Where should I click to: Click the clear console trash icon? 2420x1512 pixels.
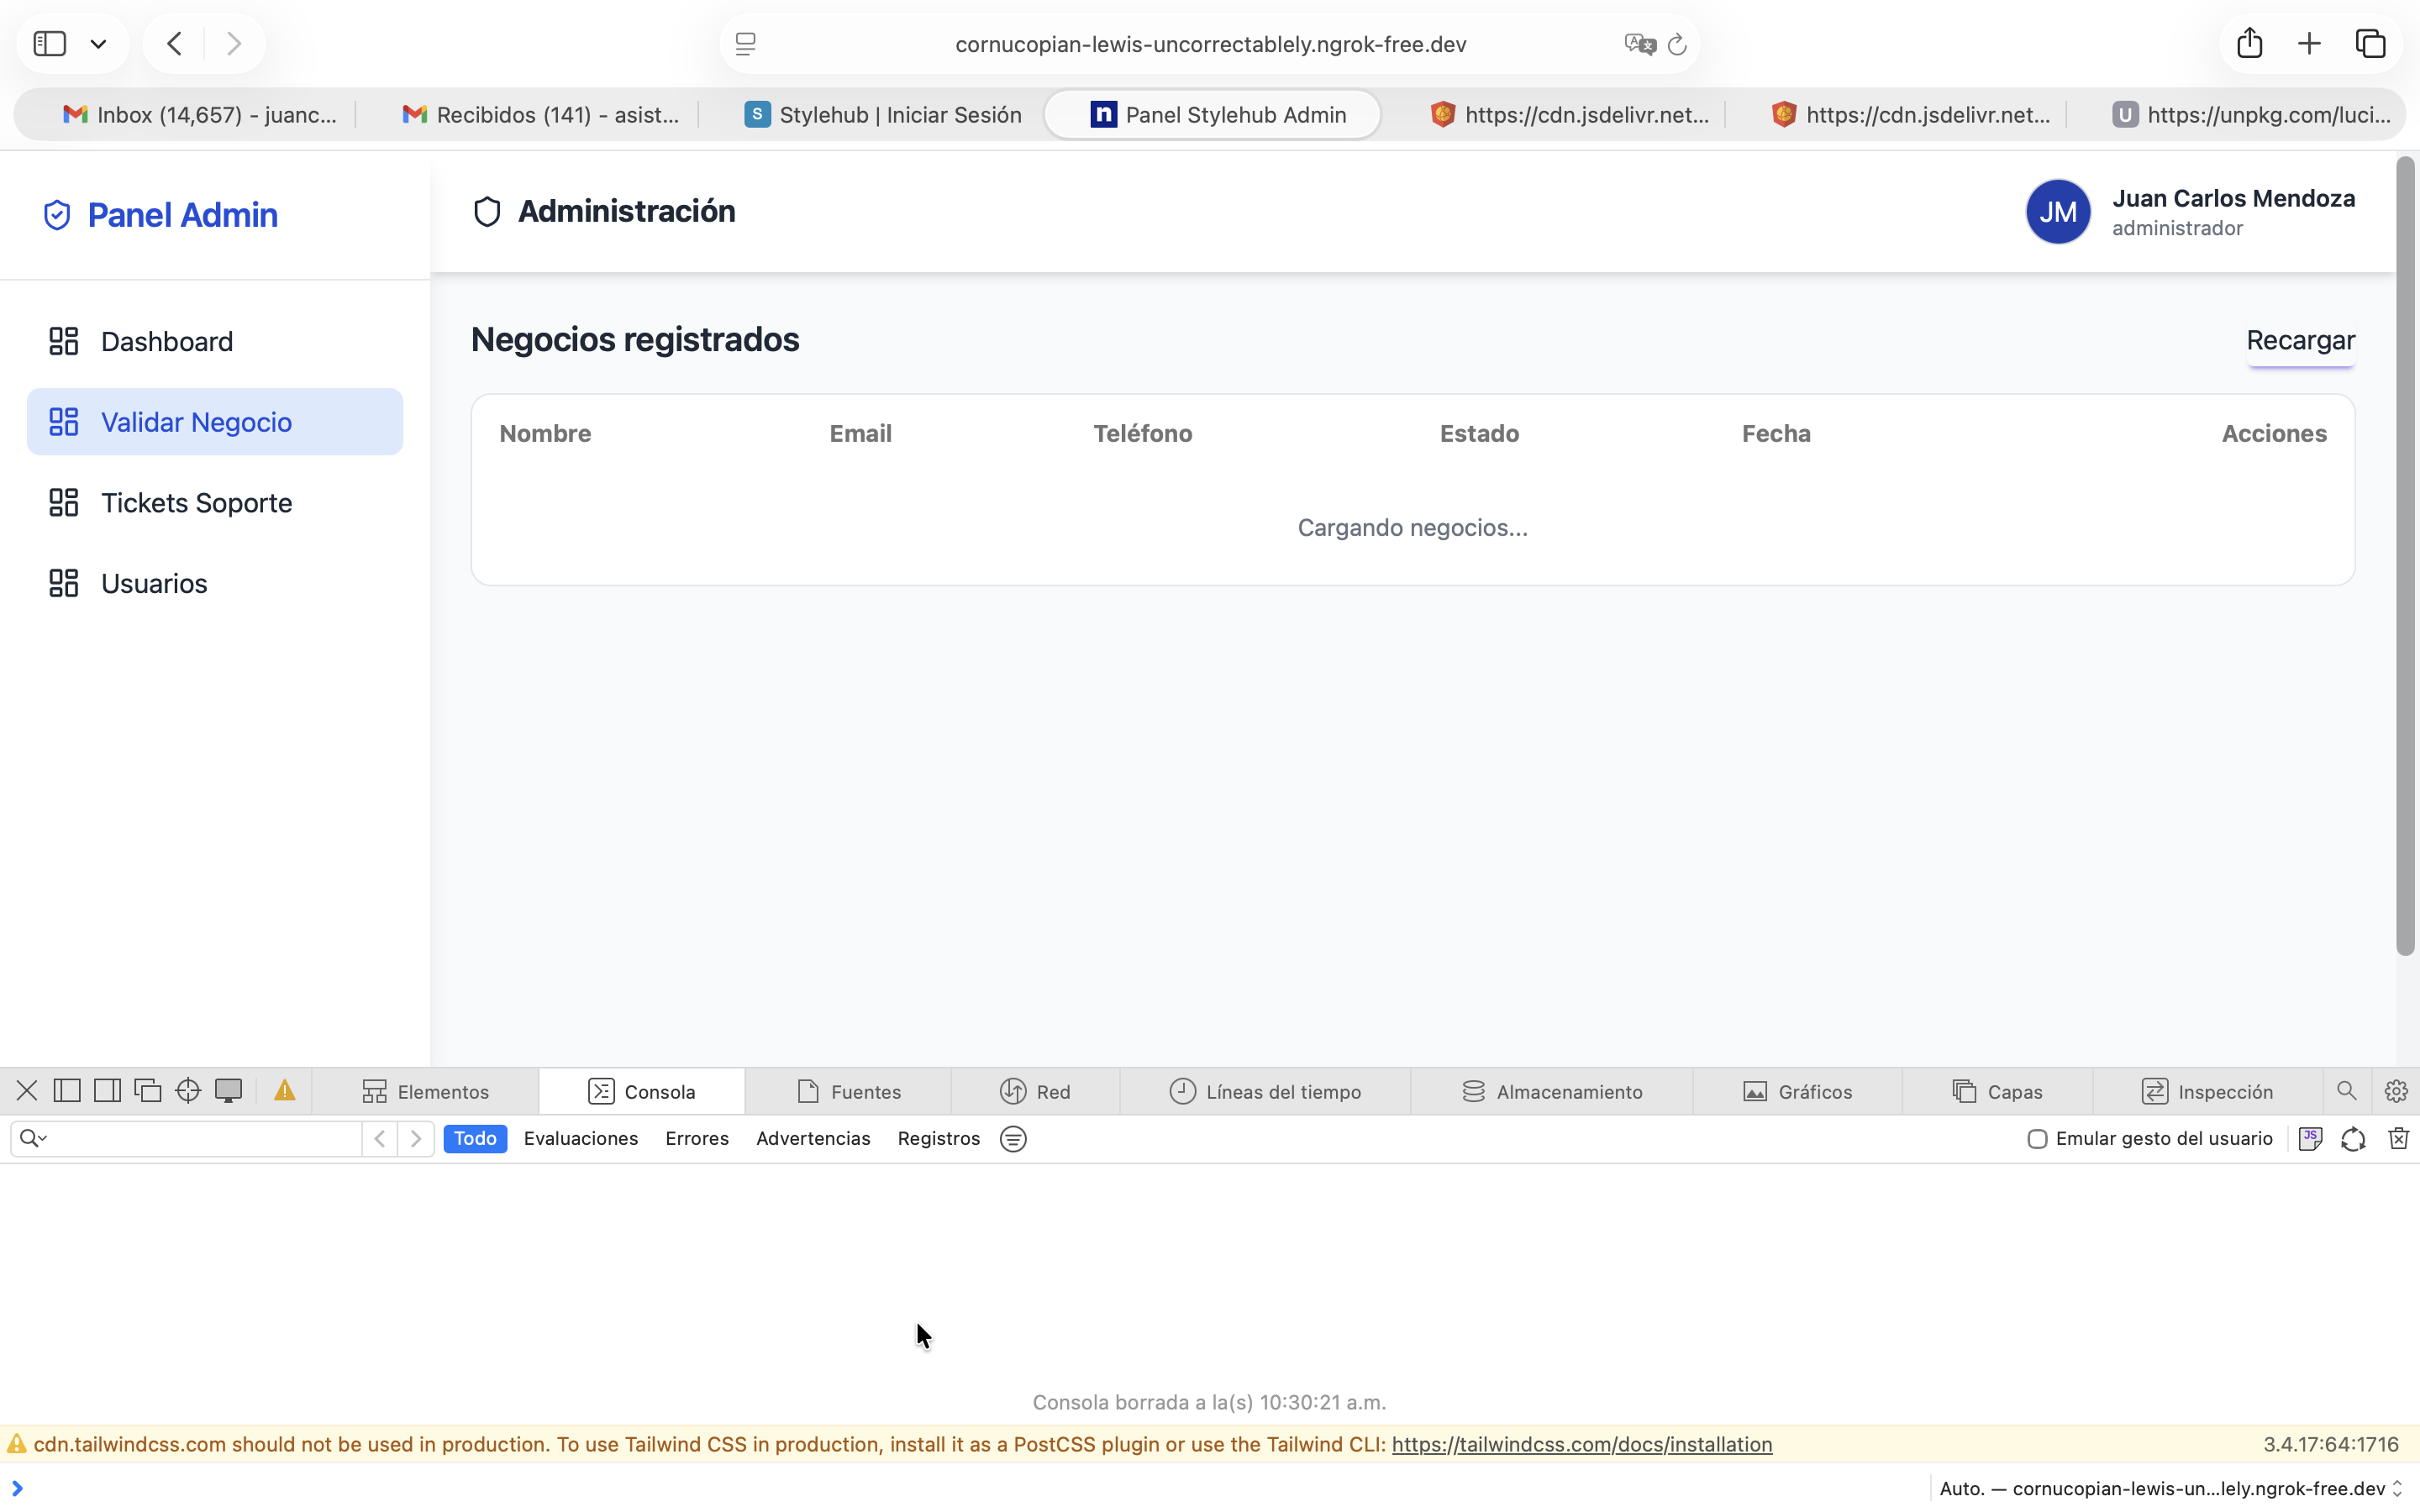coord(2398,1139)
